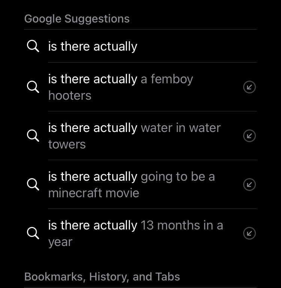Insert minecraft movie query via its arrow icon
This screenshot has width=281, height=288.
250,184
